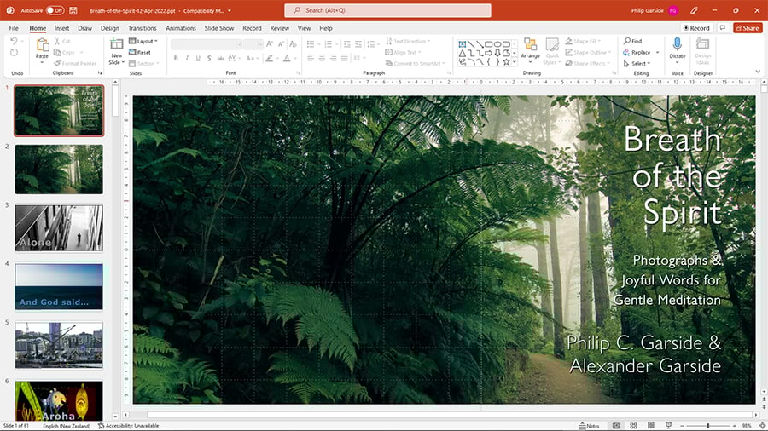
Task: Switch to the Transitions tab
Action: click(142, 28)
